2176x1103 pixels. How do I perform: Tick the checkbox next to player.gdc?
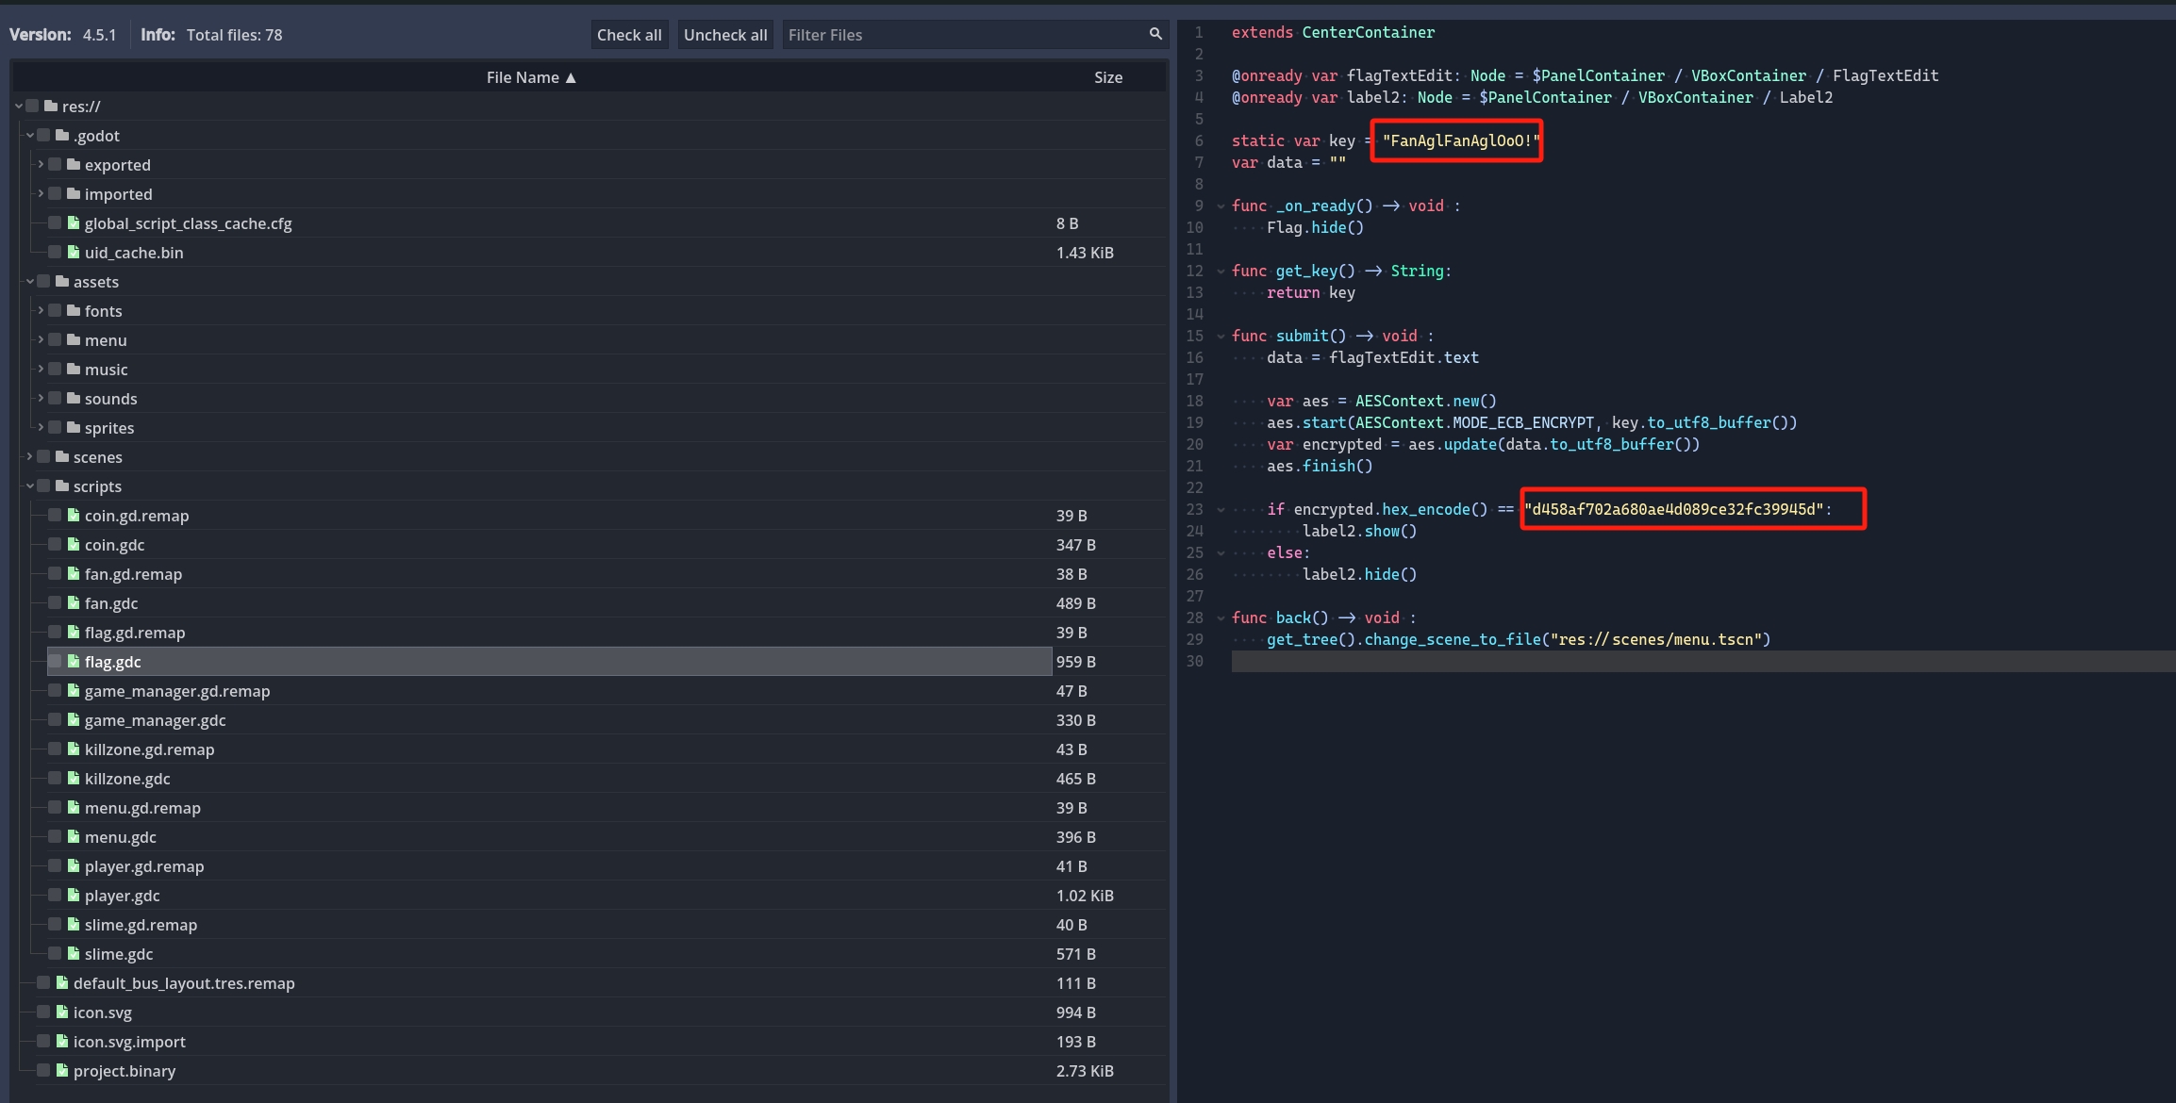pyautogui.click(x=55, y=895)
